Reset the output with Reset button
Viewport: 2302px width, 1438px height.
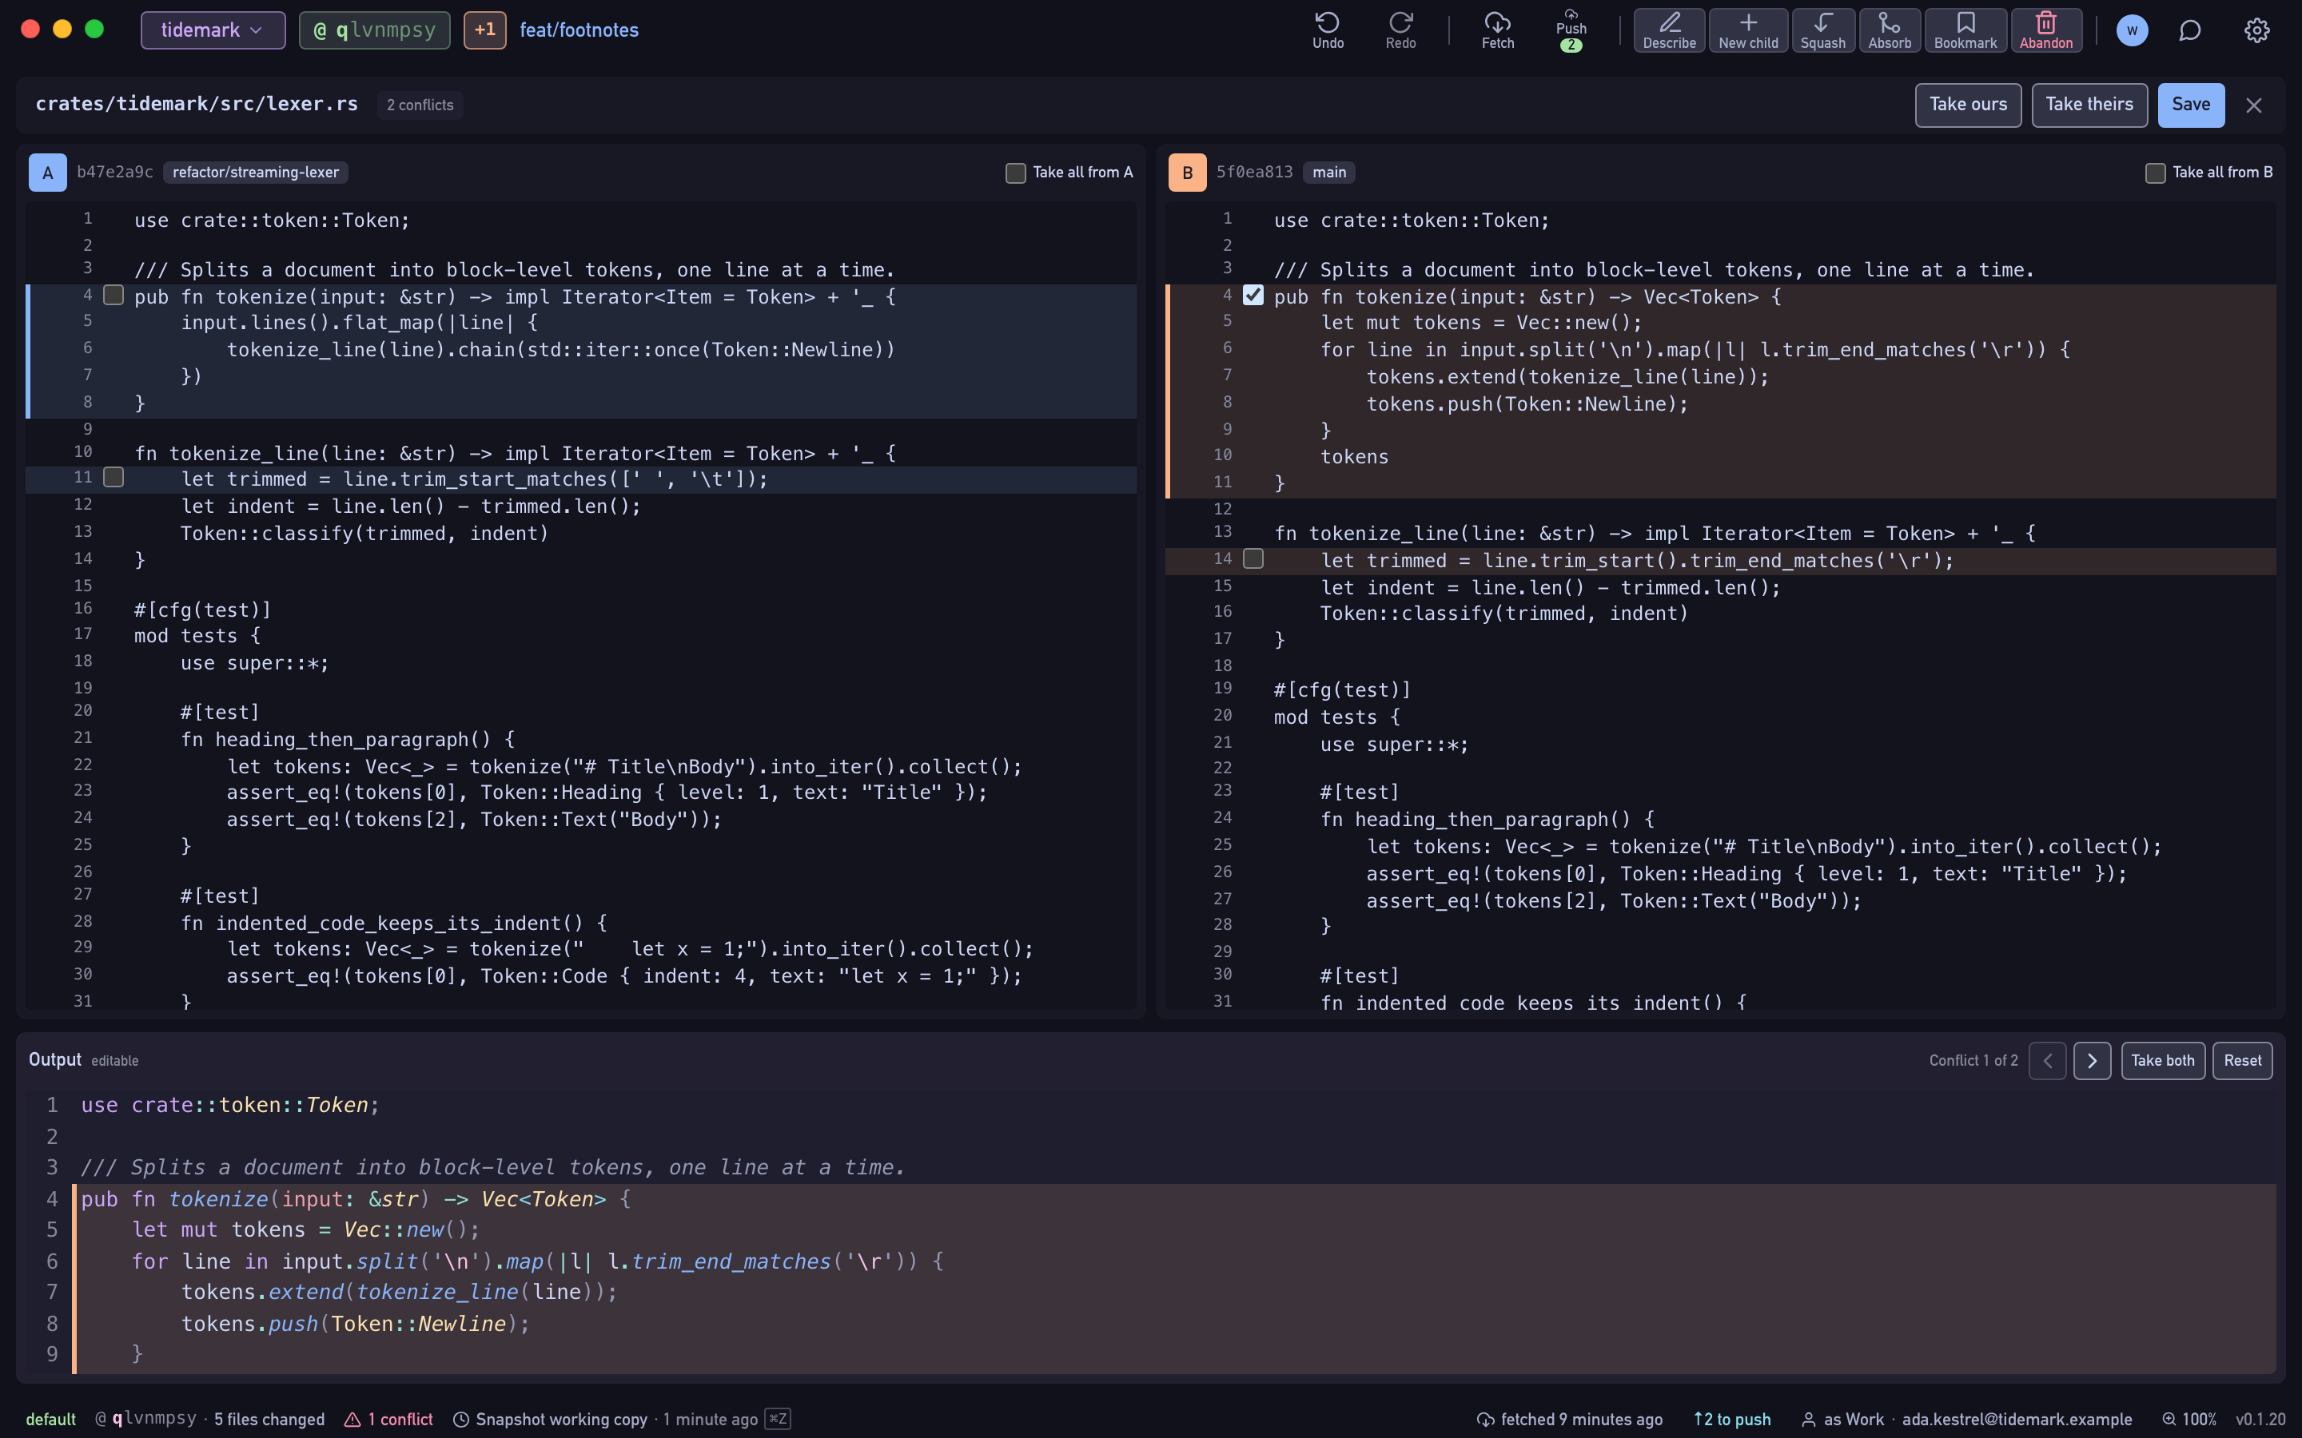[2242, 1060]
